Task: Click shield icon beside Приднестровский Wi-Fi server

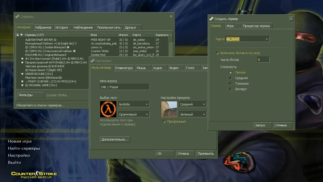Action: [22, 62]
